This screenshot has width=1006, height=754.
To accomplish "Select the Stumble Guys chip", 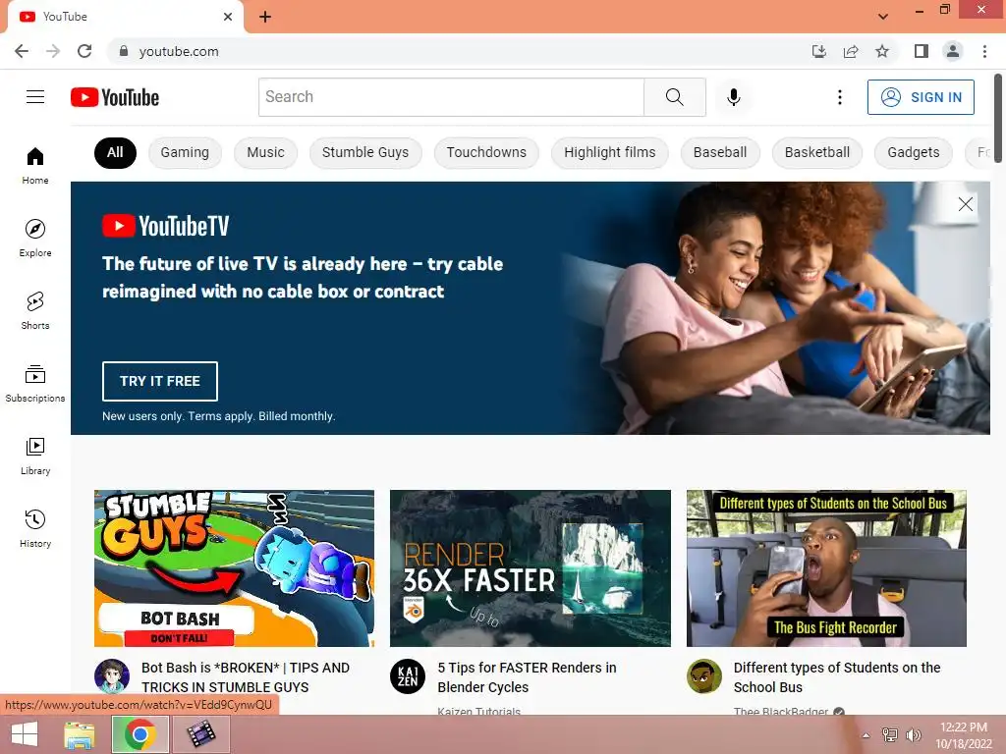I will pos(365,152).
